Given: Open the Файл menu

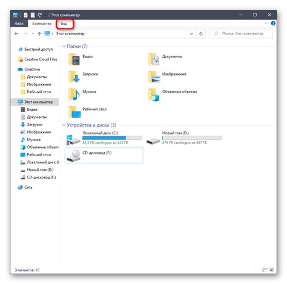Looking at the screenshot, I should [x=19, y=24].
